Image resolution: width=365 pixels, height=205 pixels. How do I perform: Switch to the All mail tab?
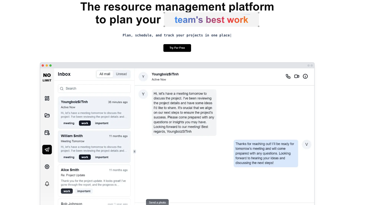105,74
